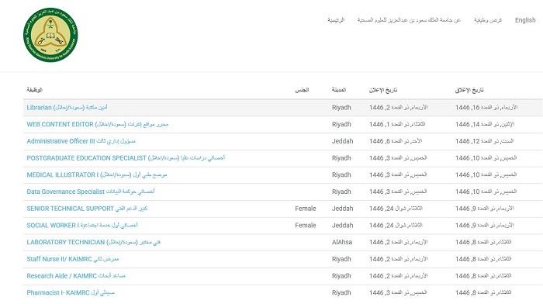Select announcement date in Research Aide row
The image size is (543, 304).
point(398,276)
